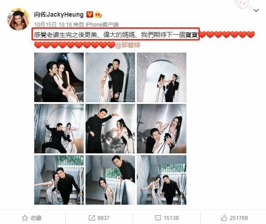Open the @郭碧婷 mention link
Image resolution: width=266 pixels, height=224 pixels.
[x=128, y=45]
